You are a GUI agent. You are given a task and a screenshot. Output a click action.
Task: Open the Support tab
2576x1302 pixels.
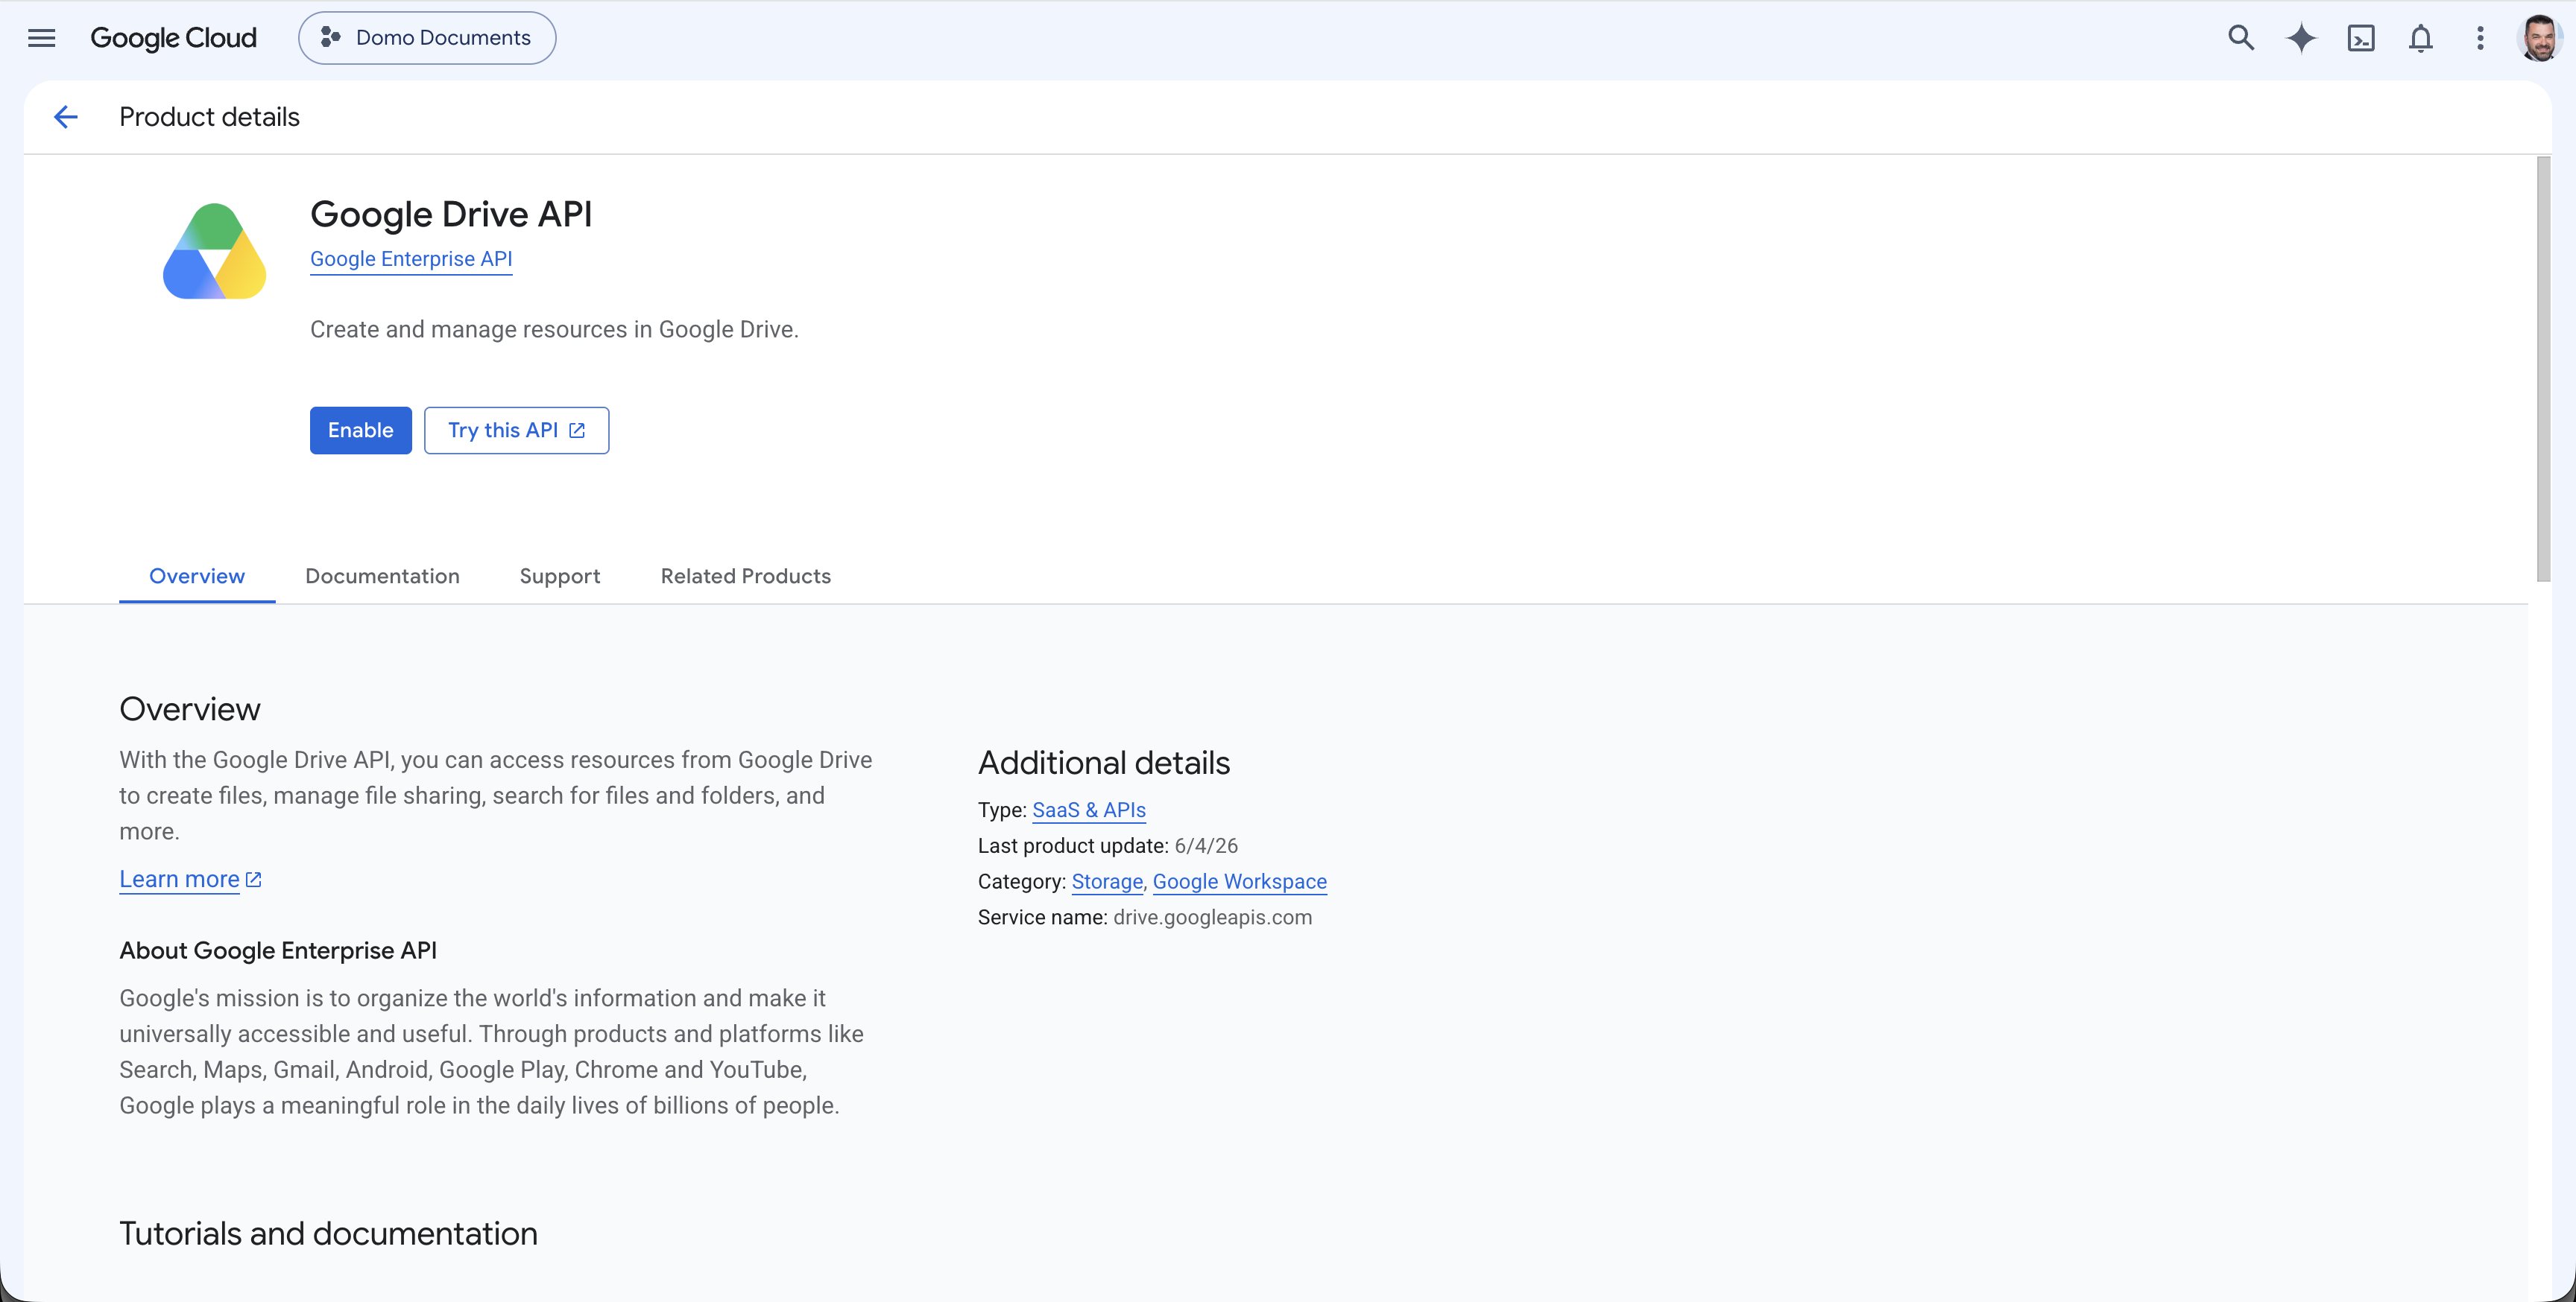point(560,577)
